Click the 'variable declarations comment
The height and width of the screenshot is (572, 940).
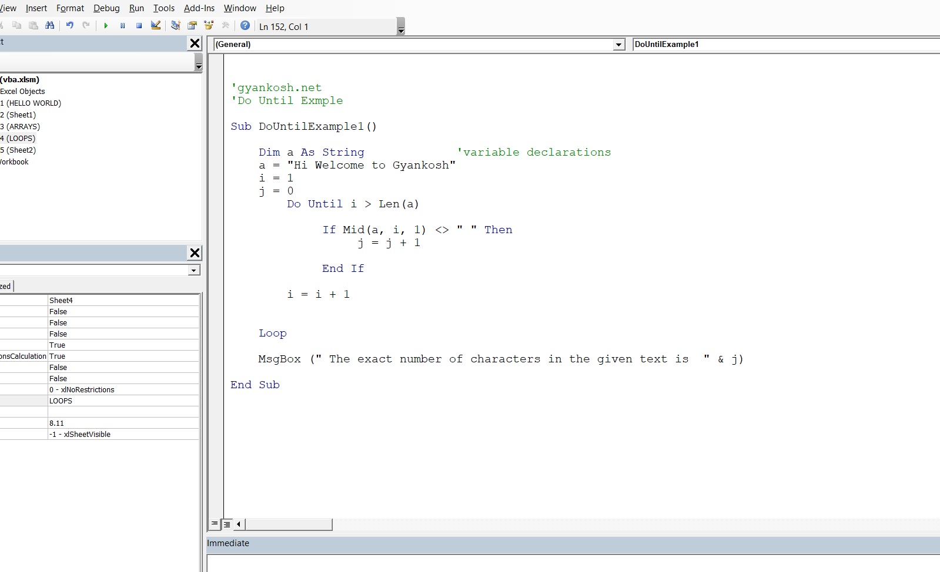coord(534,152)
